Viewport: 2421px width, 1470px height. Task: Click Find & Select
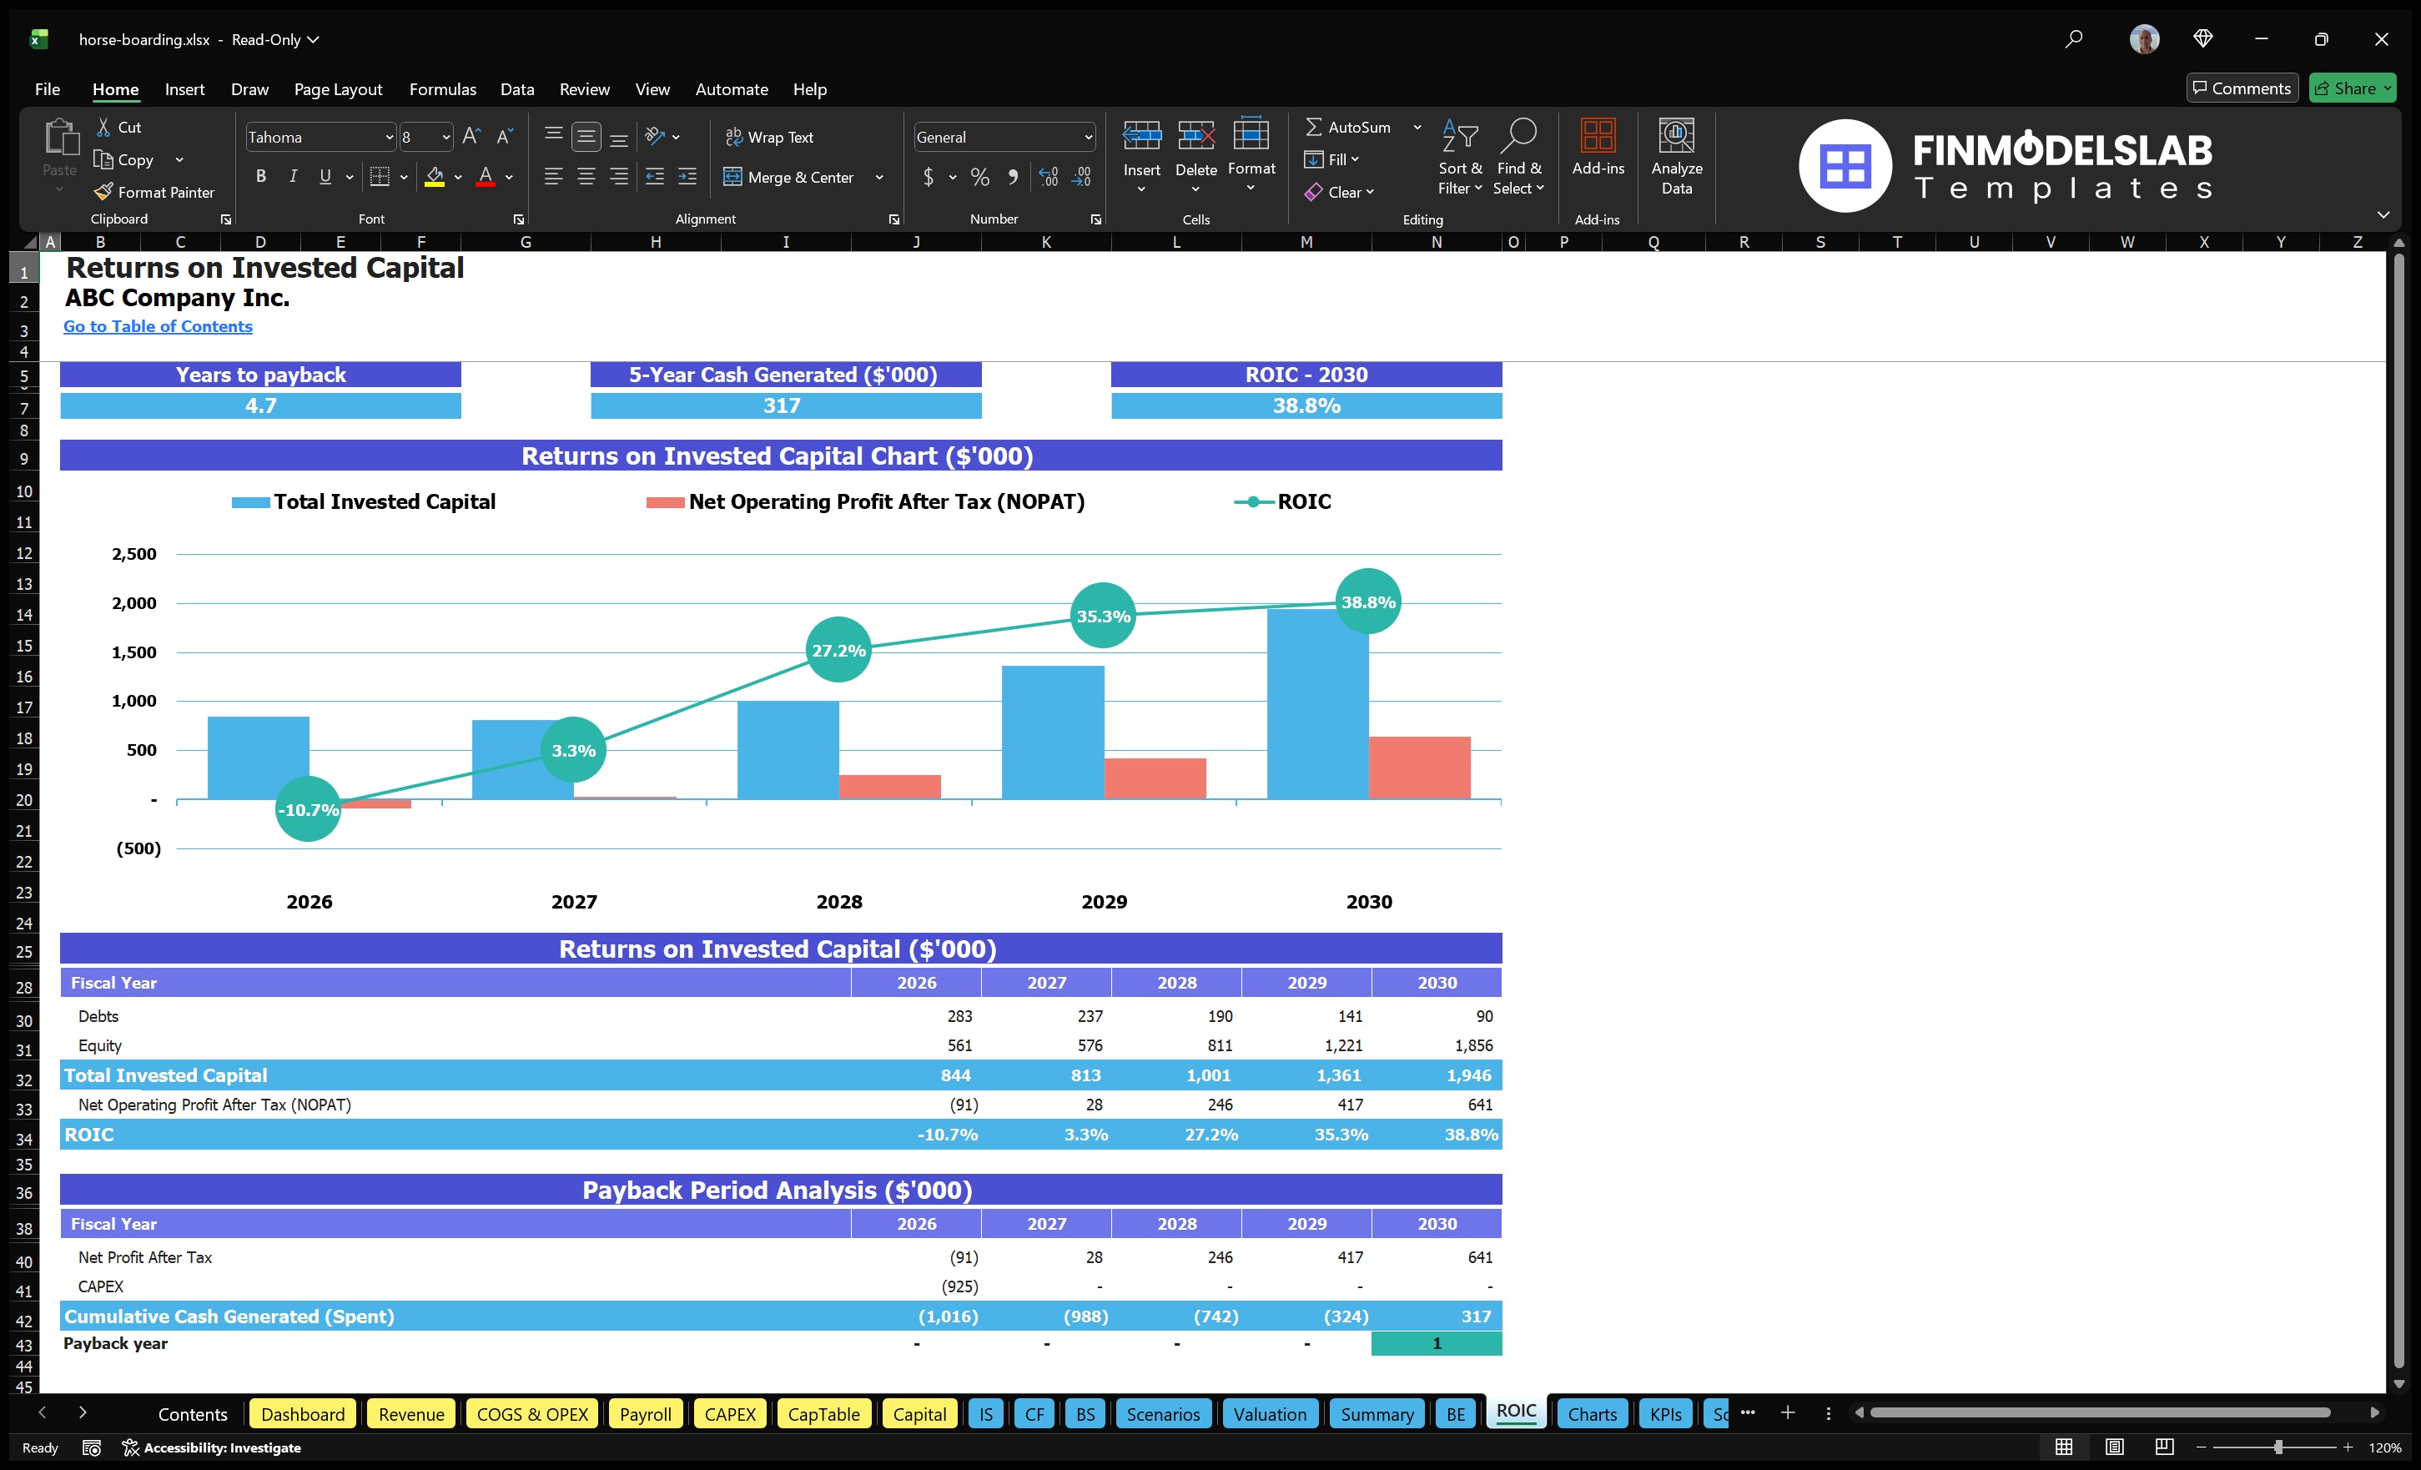pyautogui.click(x=1519, y=157)
